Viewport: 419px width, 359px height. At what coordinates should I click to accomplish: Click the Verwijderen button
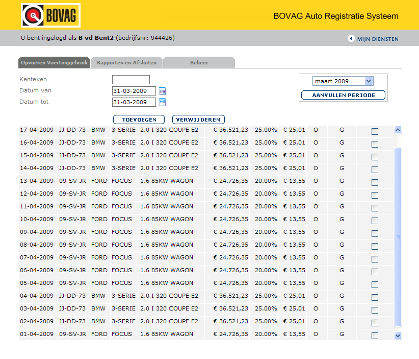[x=198, y=119]
